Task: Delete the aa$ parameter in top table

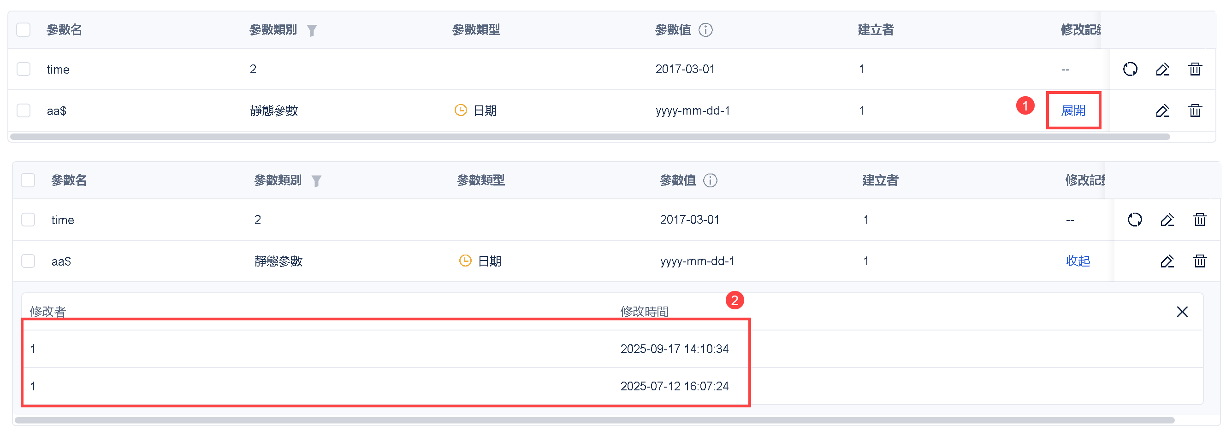Action: 1195,111
